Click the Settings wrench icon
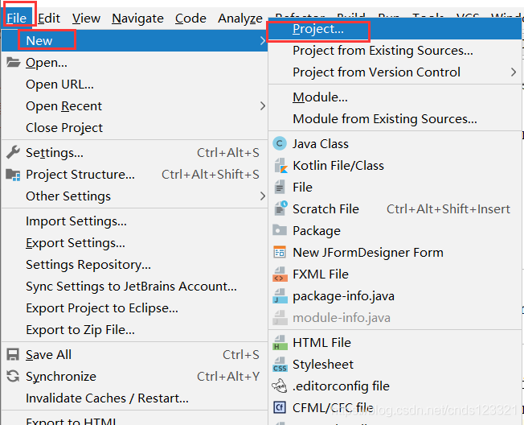 pos(13,152)
